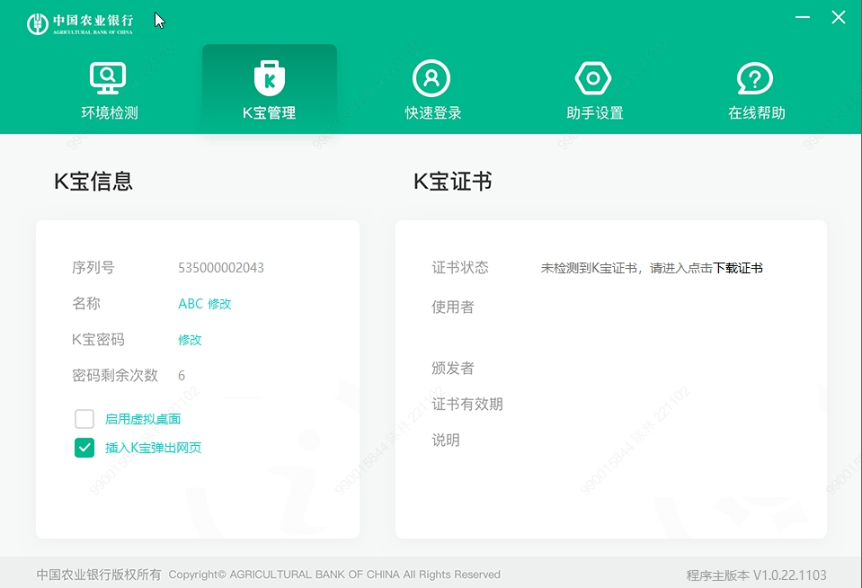Click the K宝信息 heading

click(93, 181)
